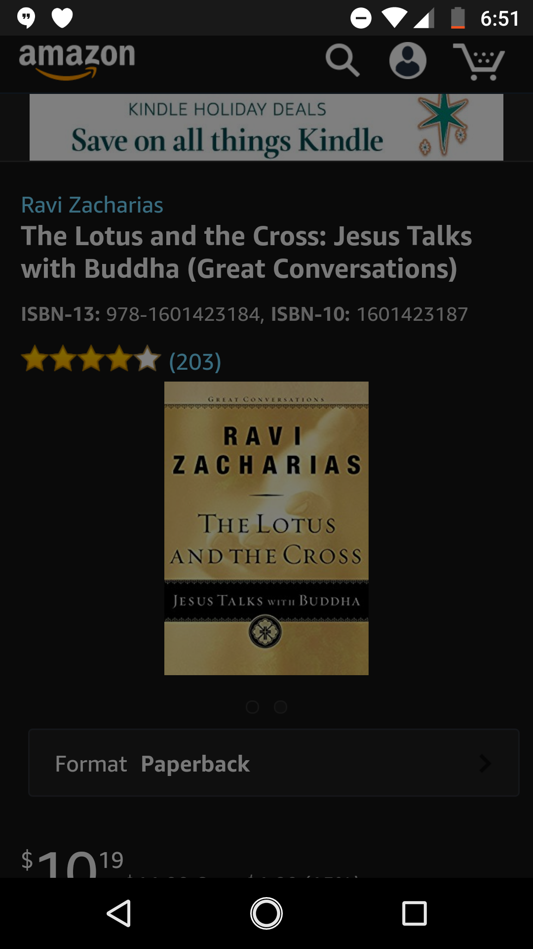Open recent apps square button
The image size is (533, 949).
coord(415,913)
